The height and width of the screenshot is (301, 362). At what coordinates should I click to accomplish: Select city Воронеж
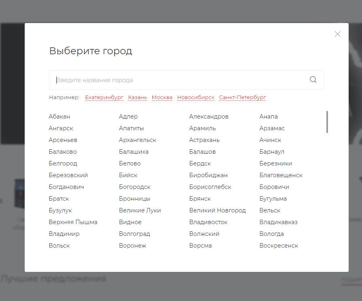[132, 246]
